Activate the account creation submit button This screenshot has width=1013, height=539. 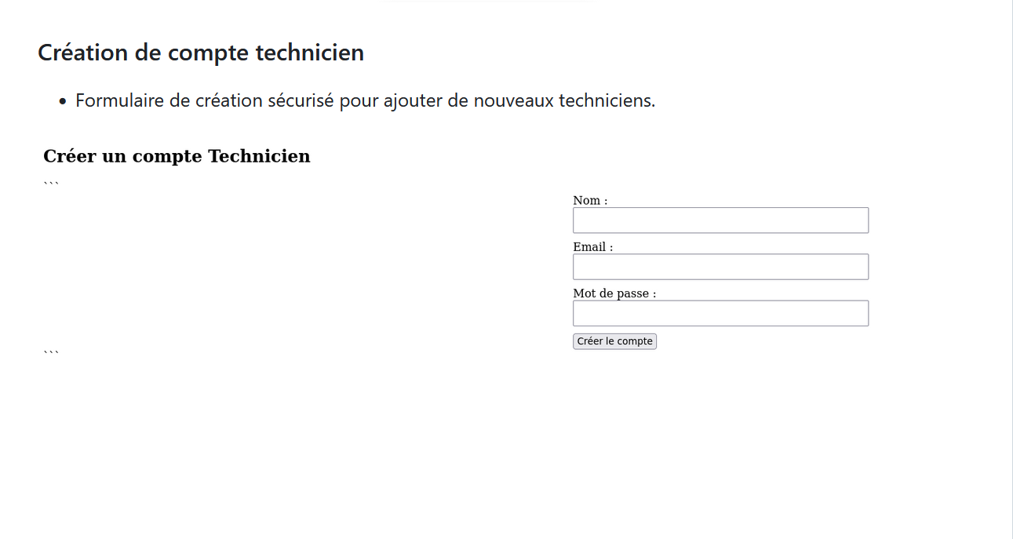click(614, 341)
